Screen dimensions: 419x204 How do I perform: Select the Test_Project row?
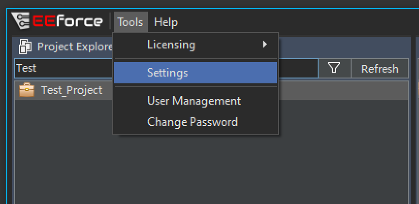point(211,90)
